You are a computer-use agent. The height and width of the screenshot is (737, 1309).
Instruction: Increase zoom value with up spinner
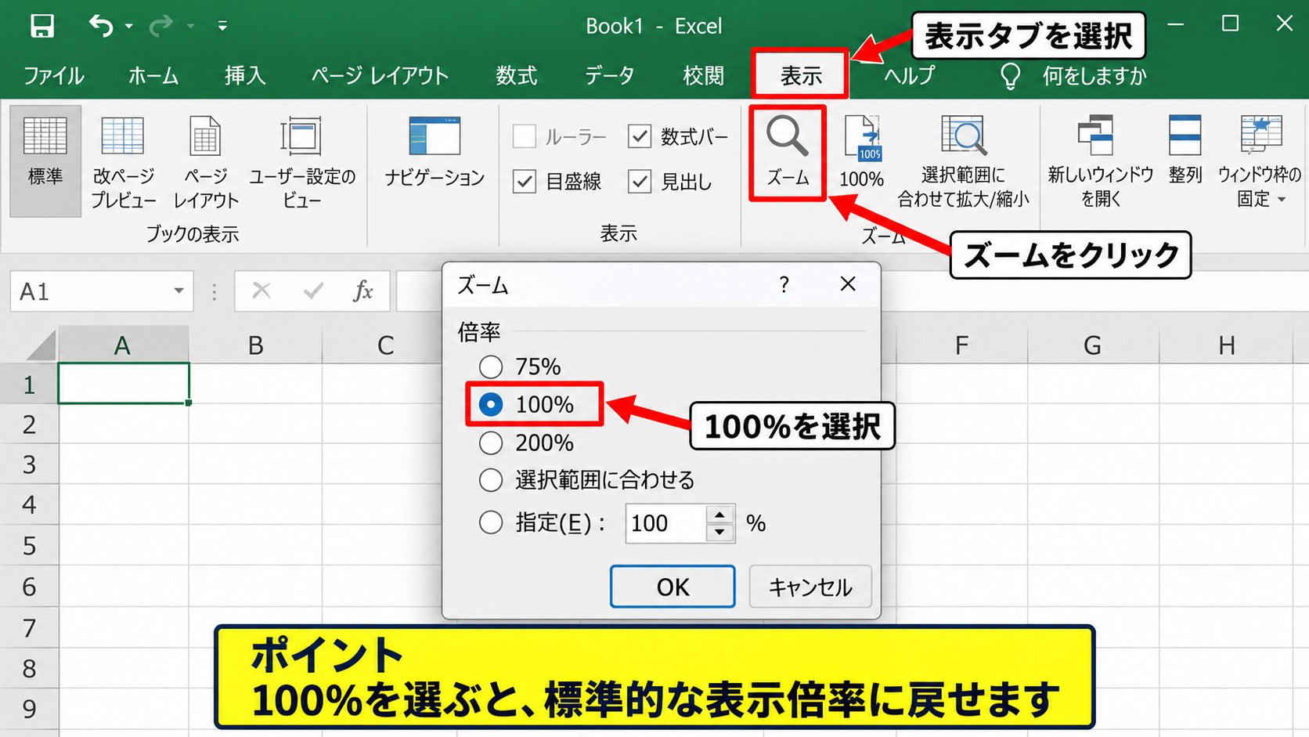tap(719, 515)
